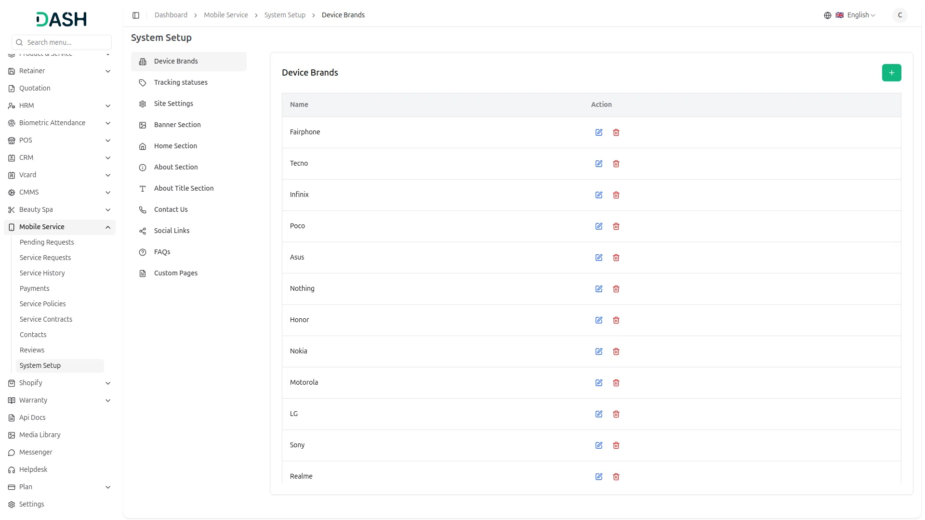Delete the Infinix brand
Viewport: 925px width, 520px height.
click(616, 195)
